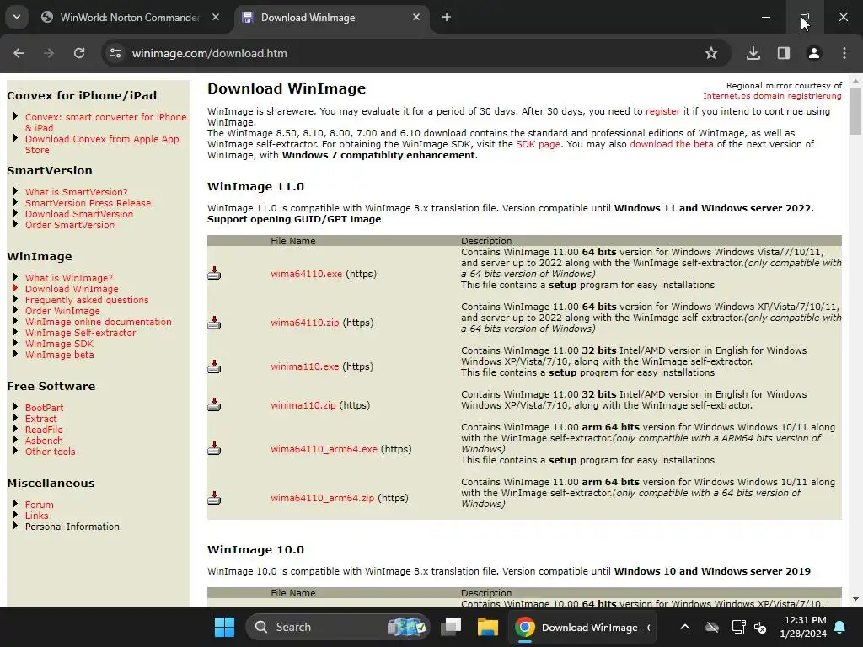Open the Order SmartVersion sidebar link
This screenshot has width=863, height=647.
click(x=69, y=225)
